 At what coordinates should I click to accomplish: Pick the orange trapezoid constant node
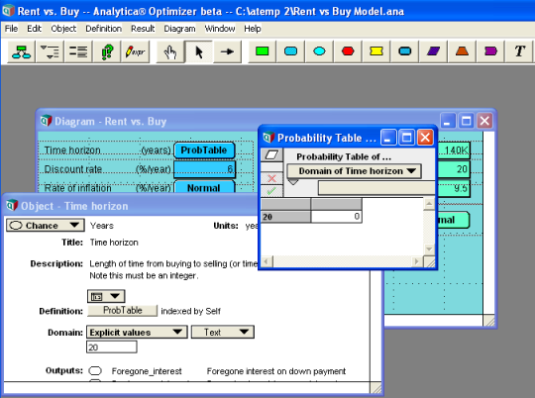462,51
